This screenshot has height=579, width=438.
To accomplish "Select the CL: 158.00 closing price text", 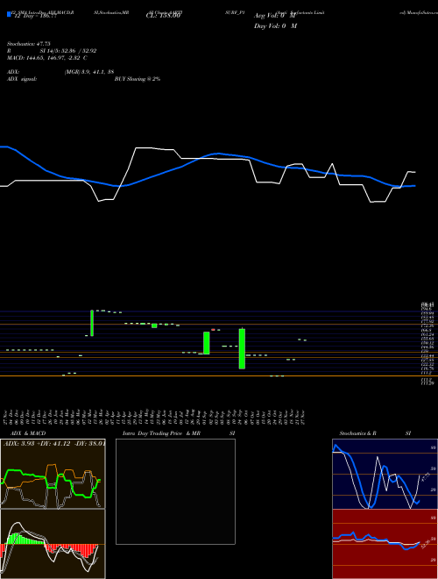I will click(x=163, y=16).
